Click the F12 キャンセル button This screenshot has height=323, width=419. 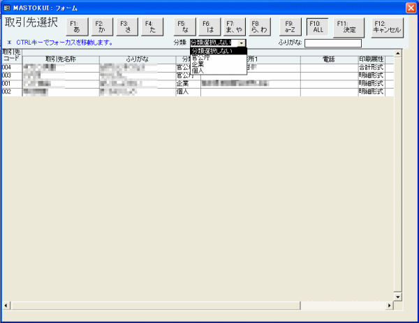[x=387, y=27]
